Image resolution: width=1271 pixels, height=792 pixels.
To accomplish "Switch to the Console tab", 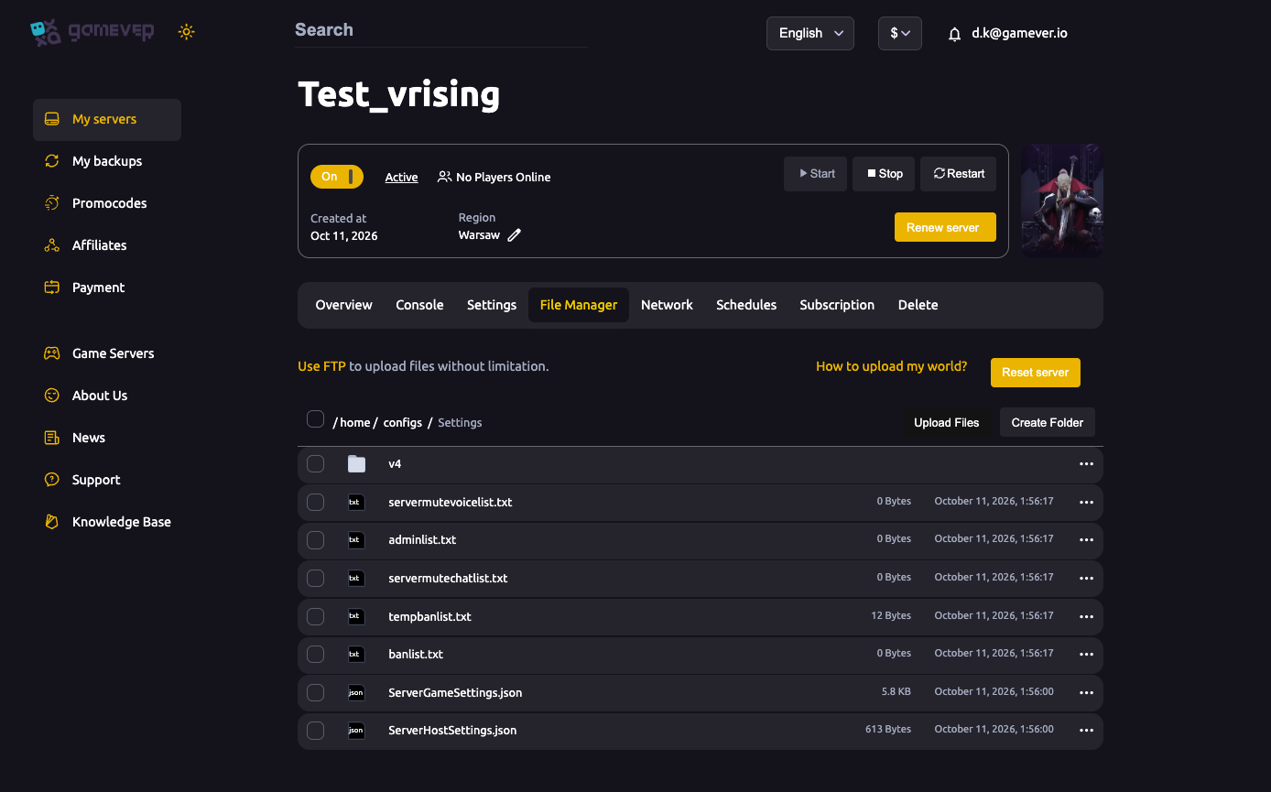I will 419,305.
